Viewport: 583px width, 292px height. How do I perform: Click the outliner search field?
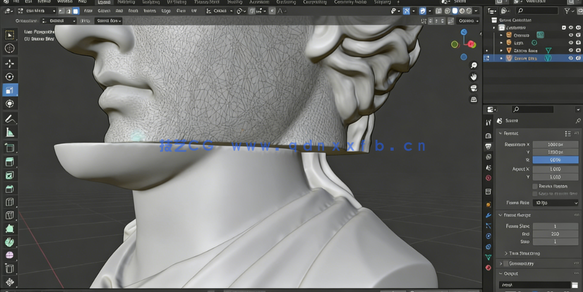(x=537, y=11)
